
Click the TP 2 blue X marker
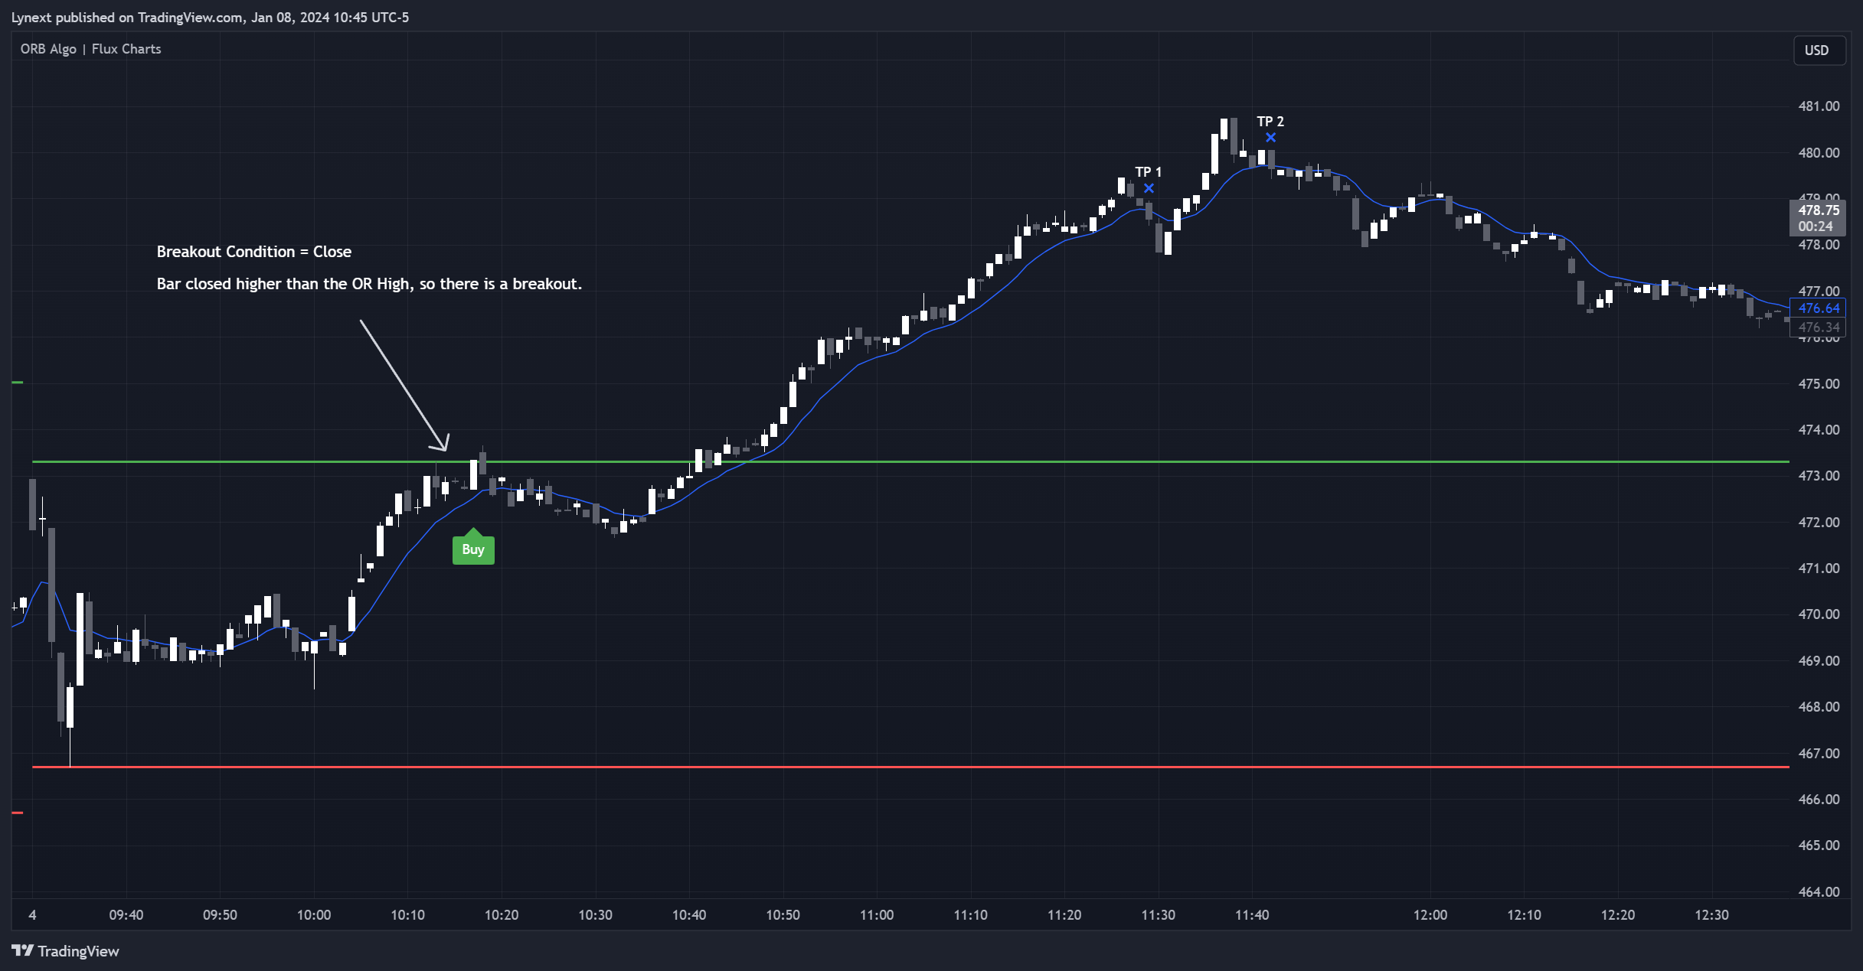pyautogui.click(x=1271, y=138)
